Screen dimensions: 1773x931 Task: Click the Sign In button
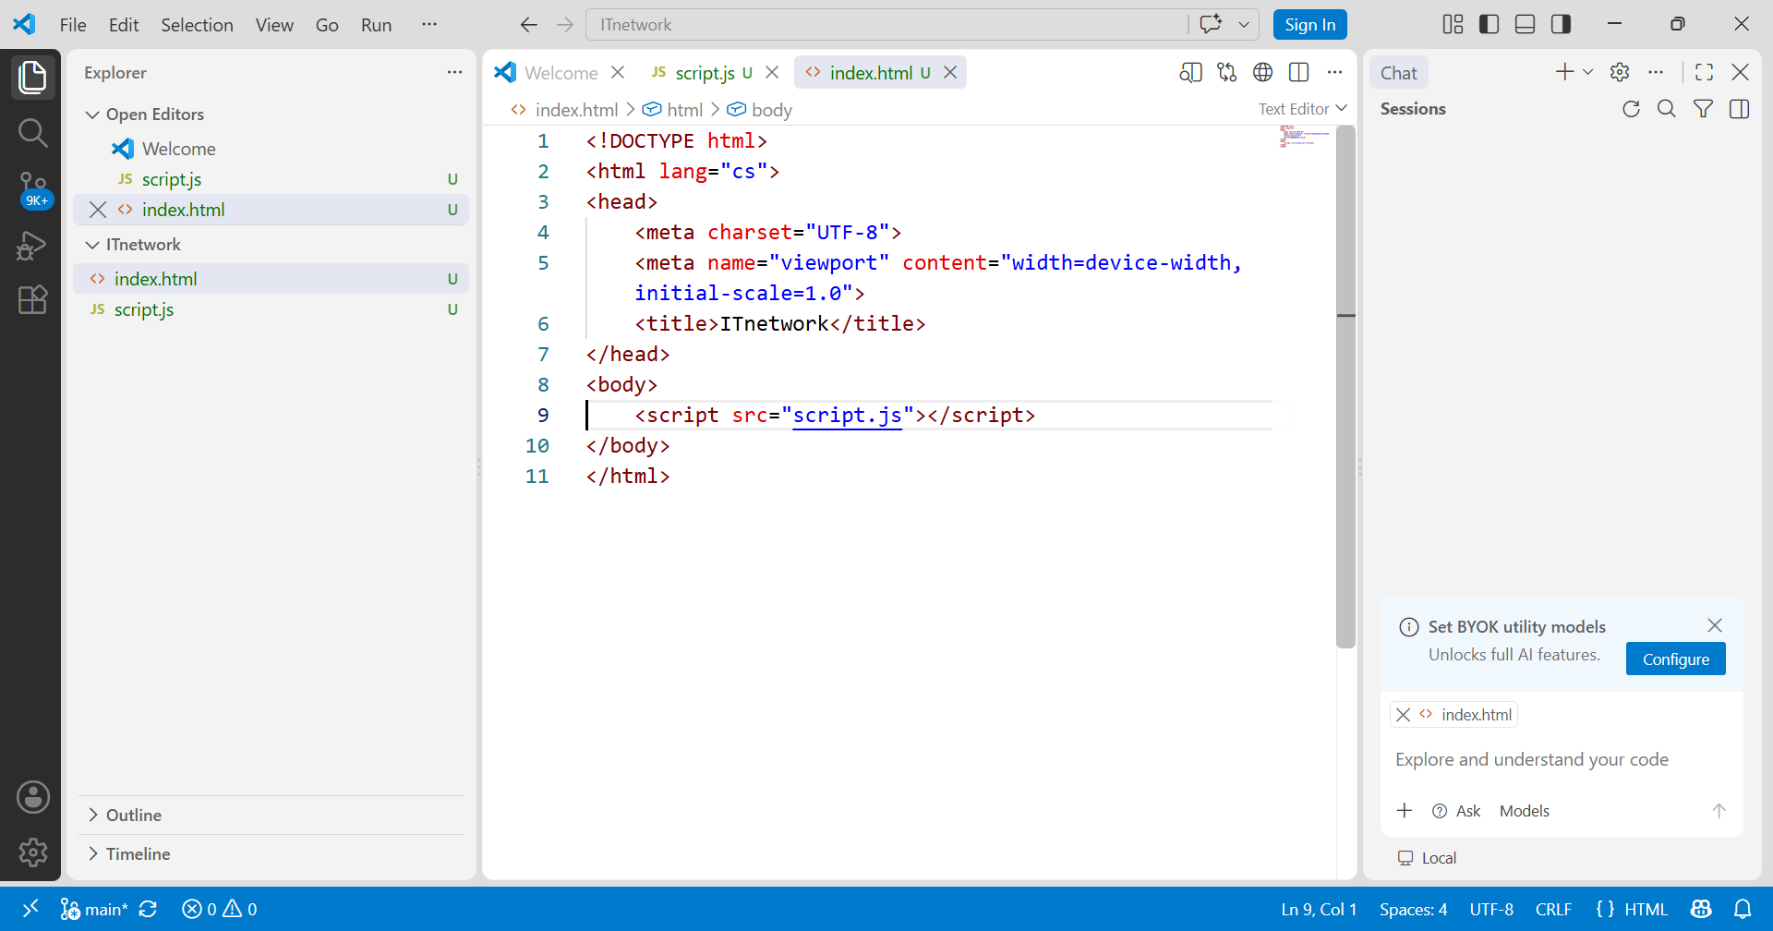[x=1309, y=25]
